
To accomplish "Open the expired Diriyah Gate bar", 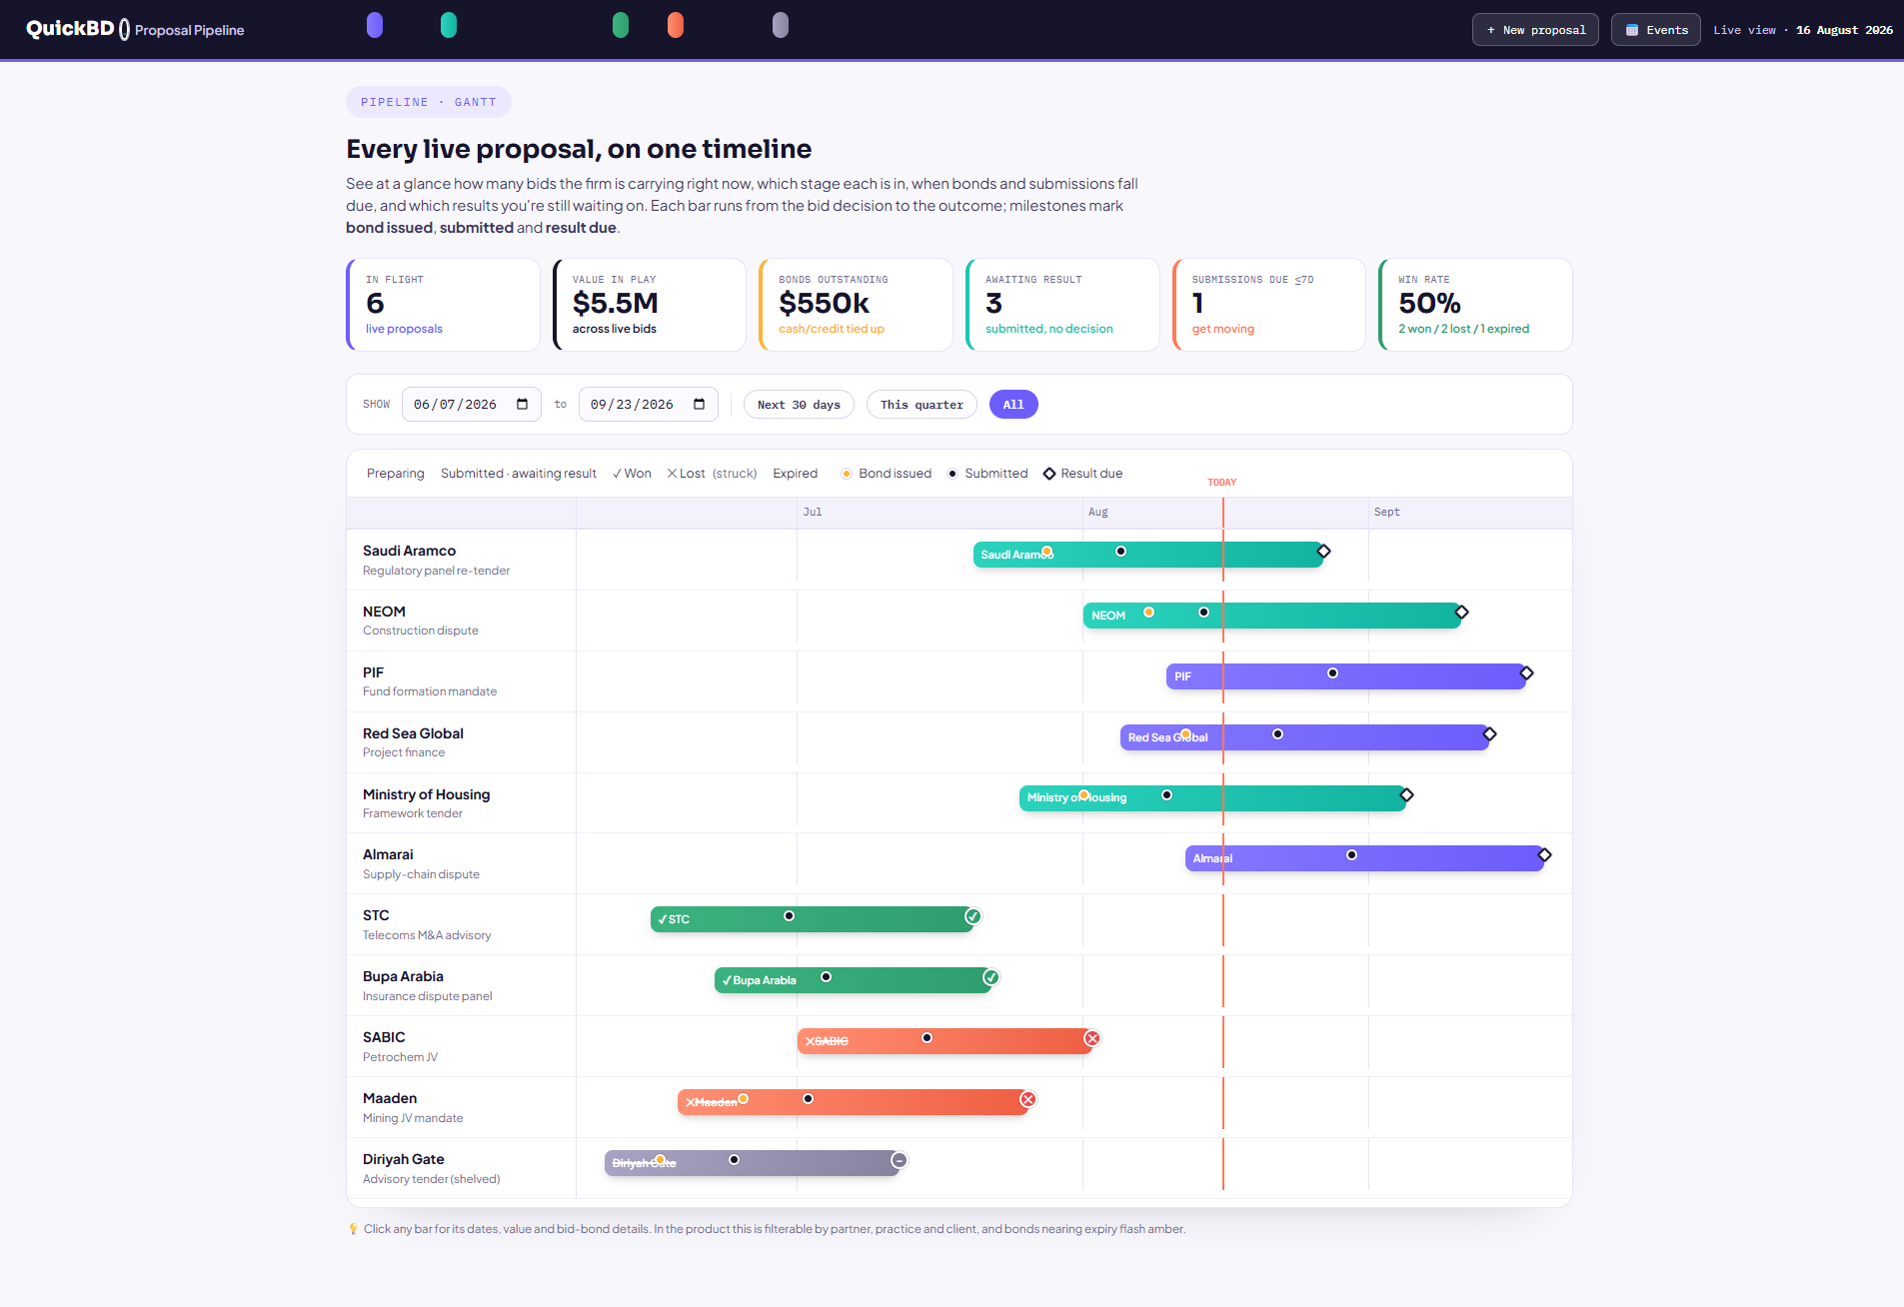I will (x=752, y=1163).
